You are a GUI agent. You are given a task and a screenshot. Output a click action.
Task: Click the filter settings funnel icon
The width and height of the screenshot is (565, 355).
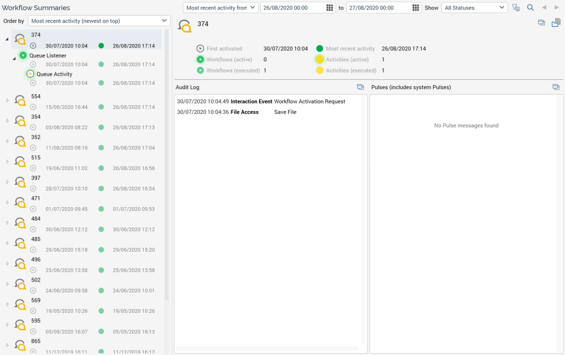point(516,8)
